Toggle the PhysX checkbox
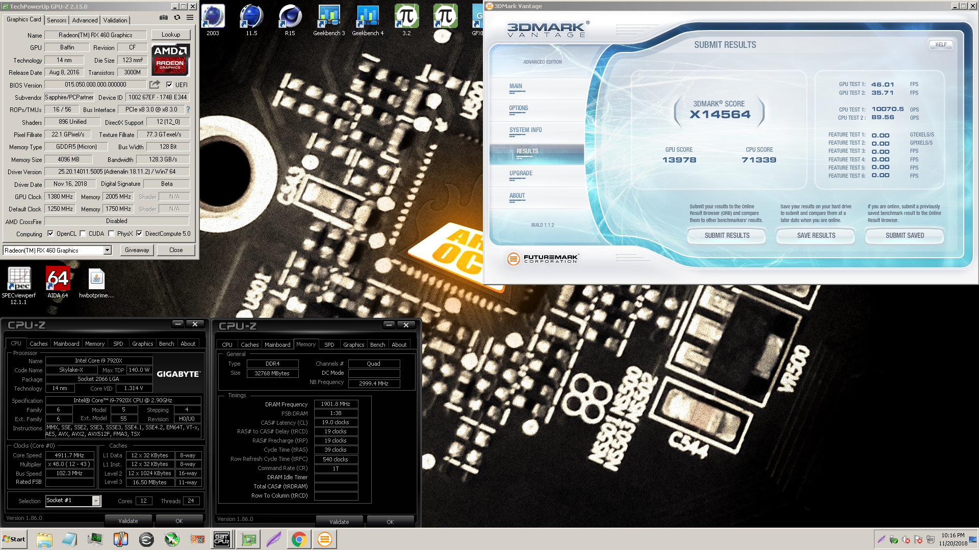Viewport: 979px width, 550px height. point(111,234)
